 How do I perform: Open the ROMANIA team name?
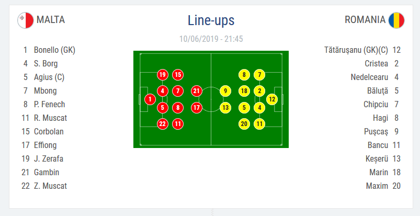coord(365,20)
